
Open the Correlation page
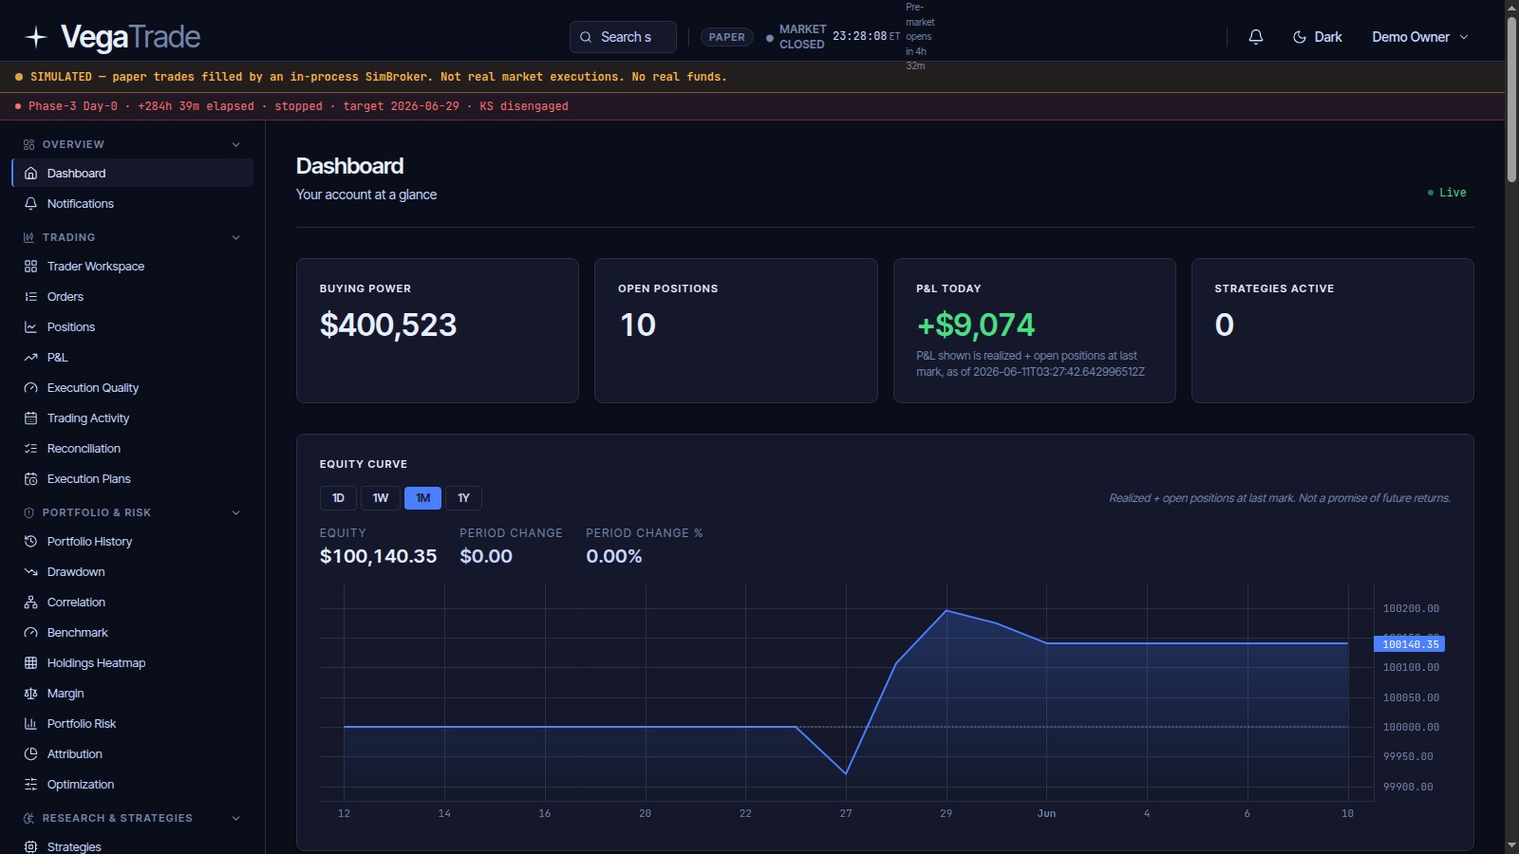(133, 603)
